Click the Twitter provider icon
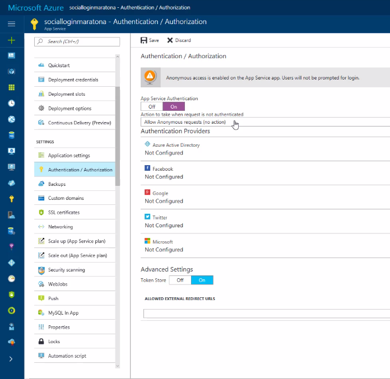This screenshot has height=379, width=390. (147, 217)
